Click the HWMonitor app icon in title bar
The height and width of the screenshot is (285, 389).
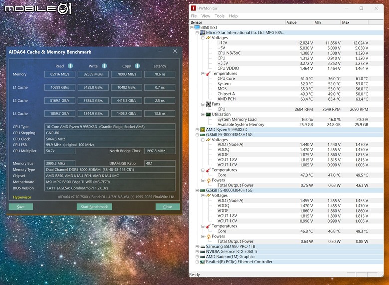pos(194,8)
